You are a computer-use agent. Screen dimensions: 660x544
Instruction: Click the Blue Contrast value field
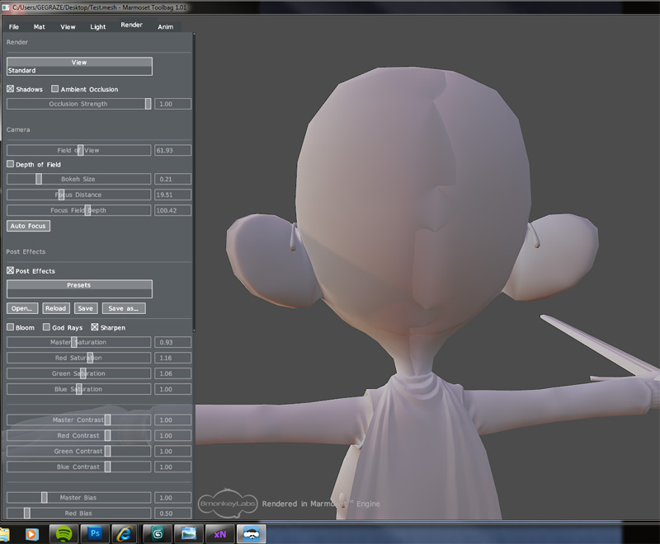[x=172, y=467]
